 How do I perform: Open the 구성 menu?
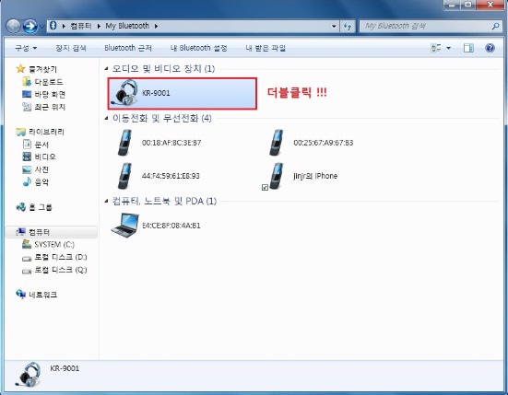(x=26, y=48)
